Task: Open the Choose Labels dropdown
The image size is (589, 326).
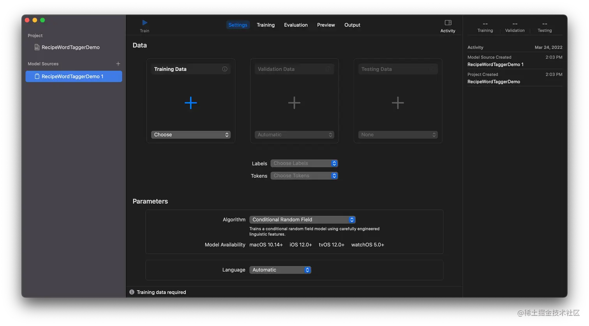Action: pyautogui.click(x=304, y=163)
